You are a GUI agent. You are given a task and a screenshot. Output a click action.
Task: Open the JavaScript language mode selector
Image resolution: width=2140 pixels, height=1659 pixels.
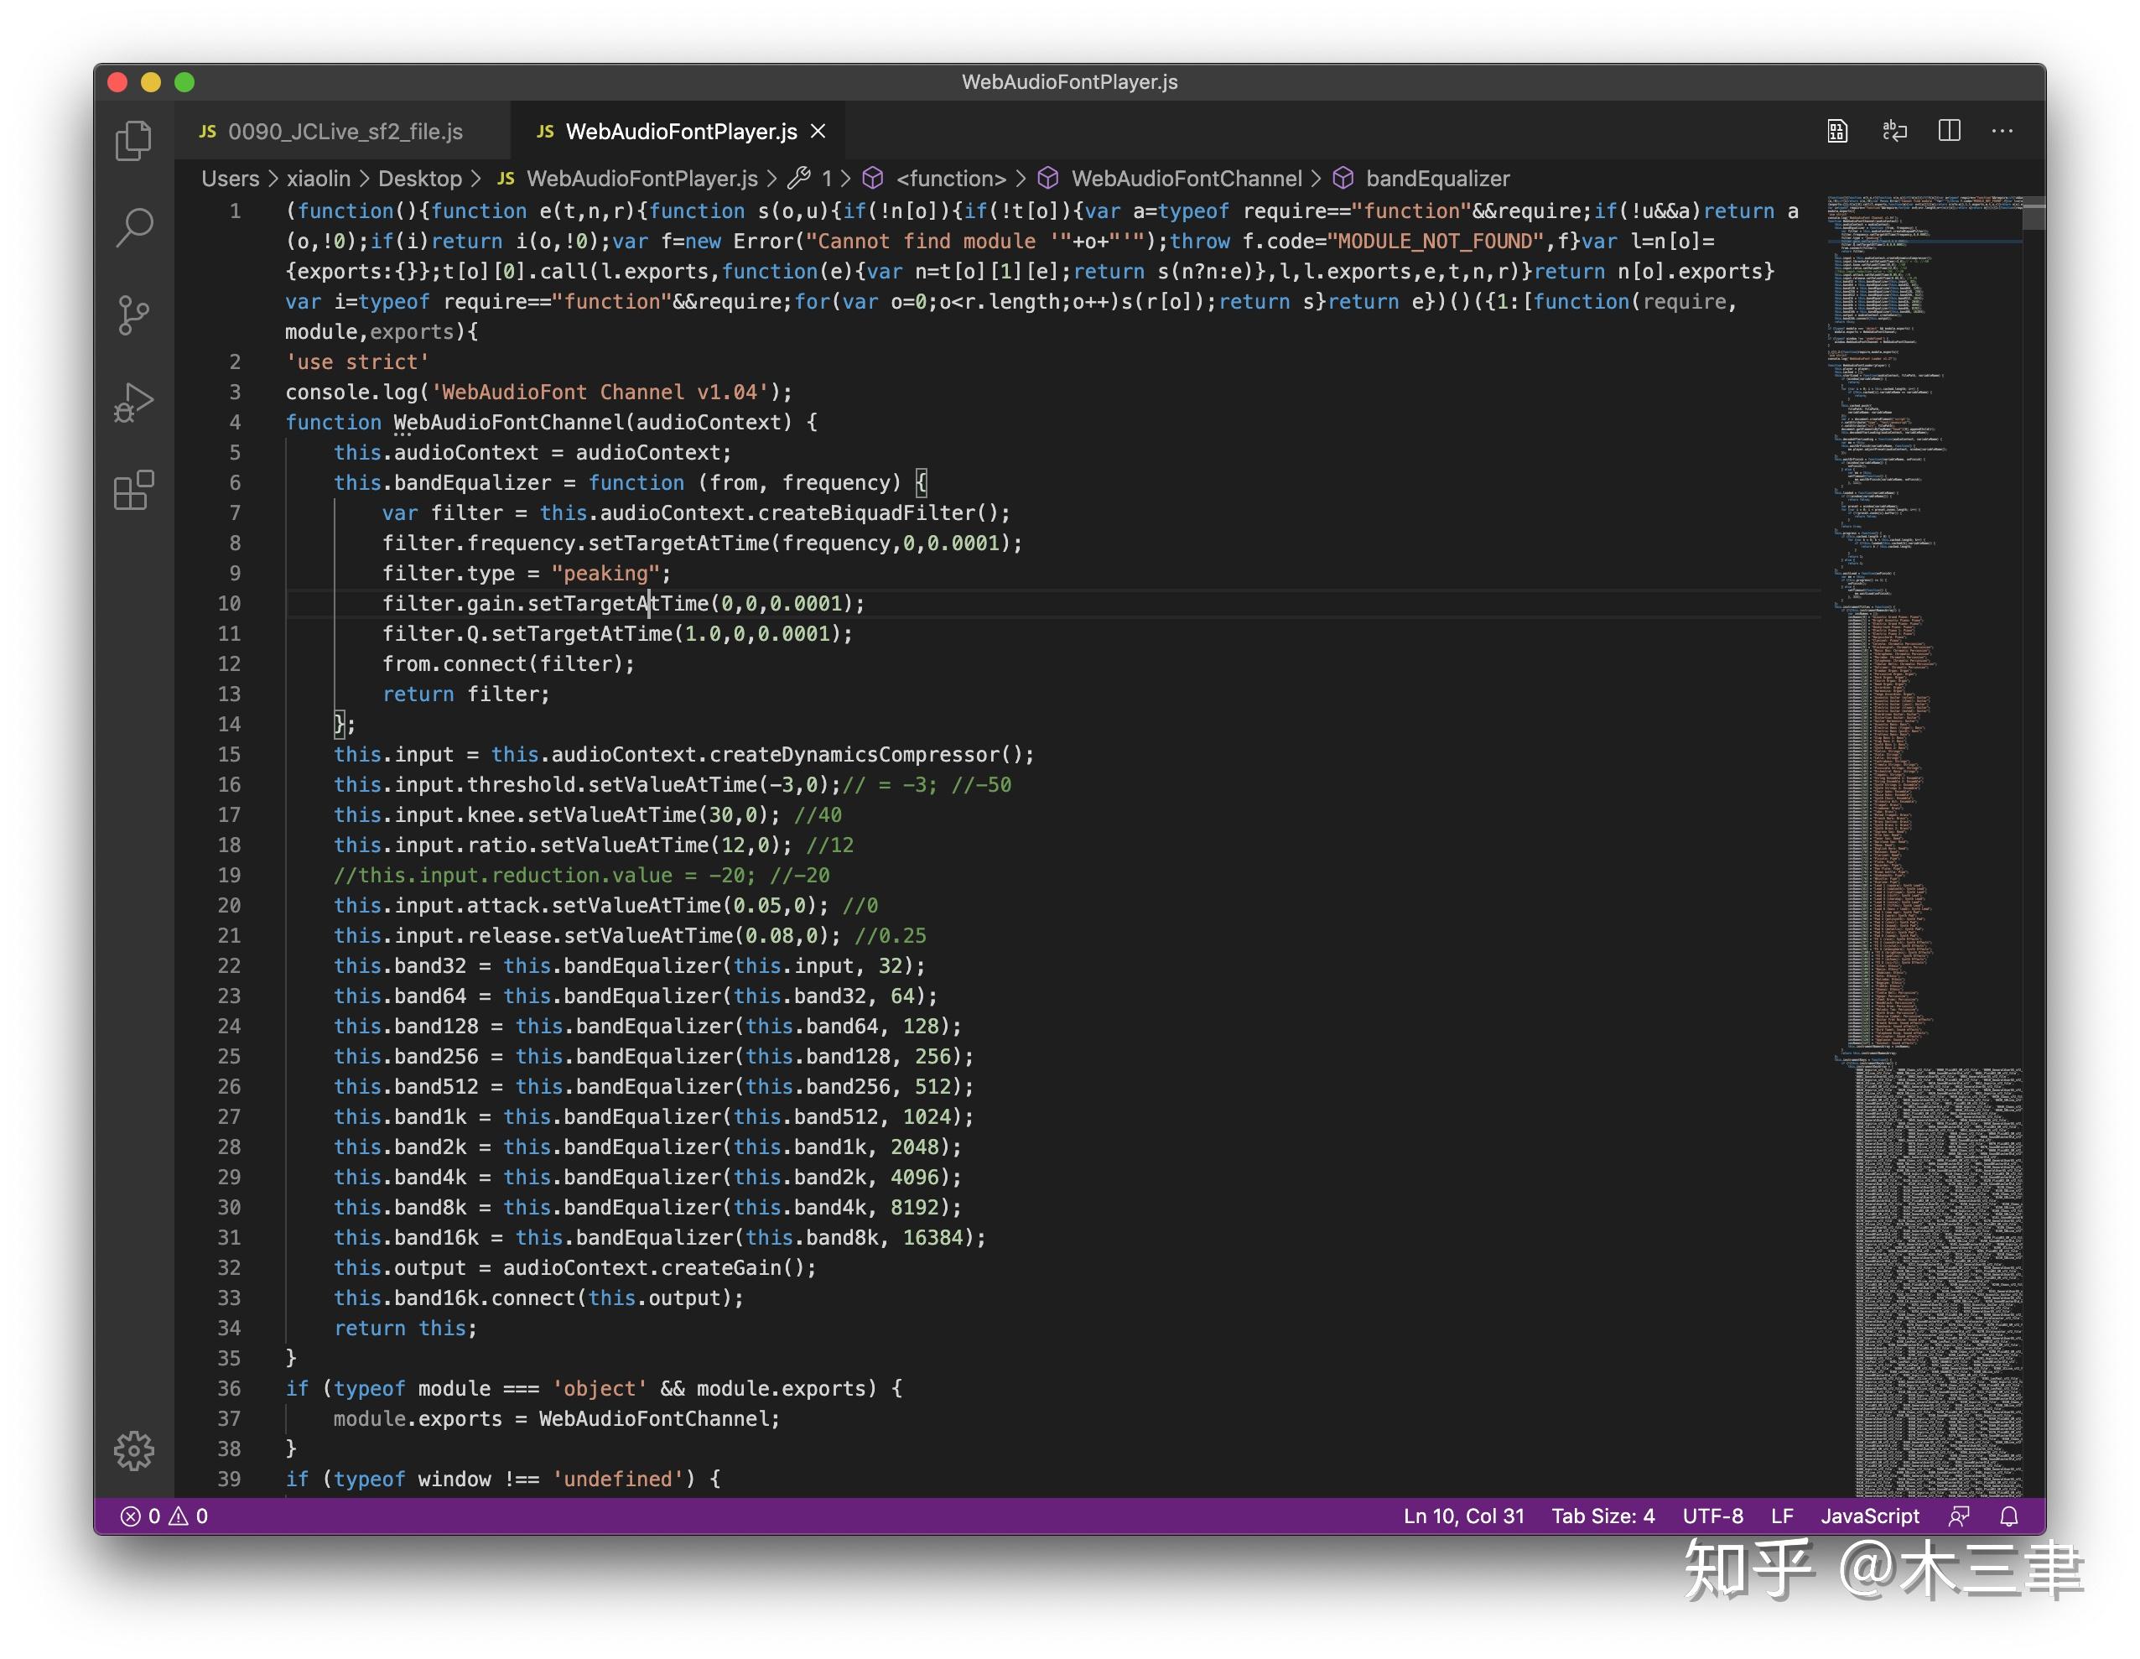pos(1869,1516)
